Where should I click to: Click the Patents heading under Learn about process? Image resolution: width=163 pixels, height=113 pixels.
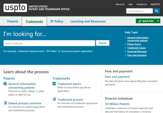tap(9, 78)
